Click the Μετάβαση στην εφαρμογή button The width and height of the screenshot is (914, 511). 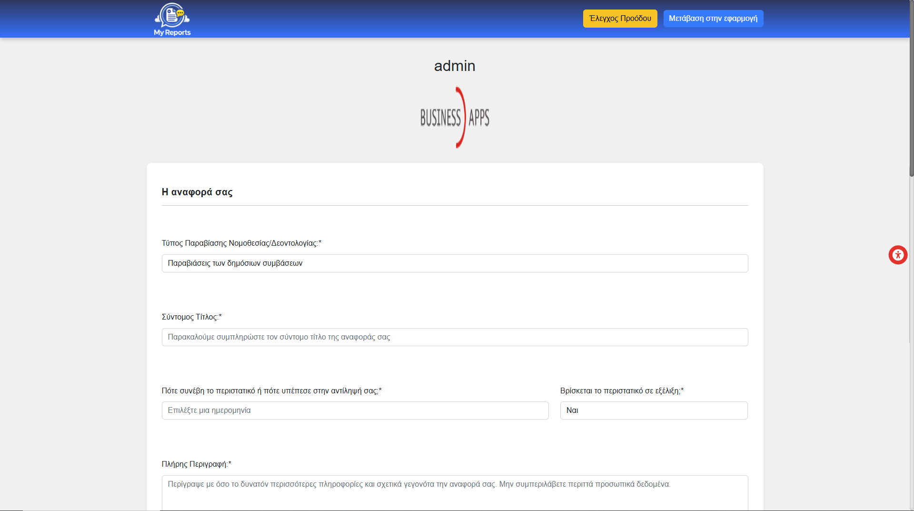(713, 19)
